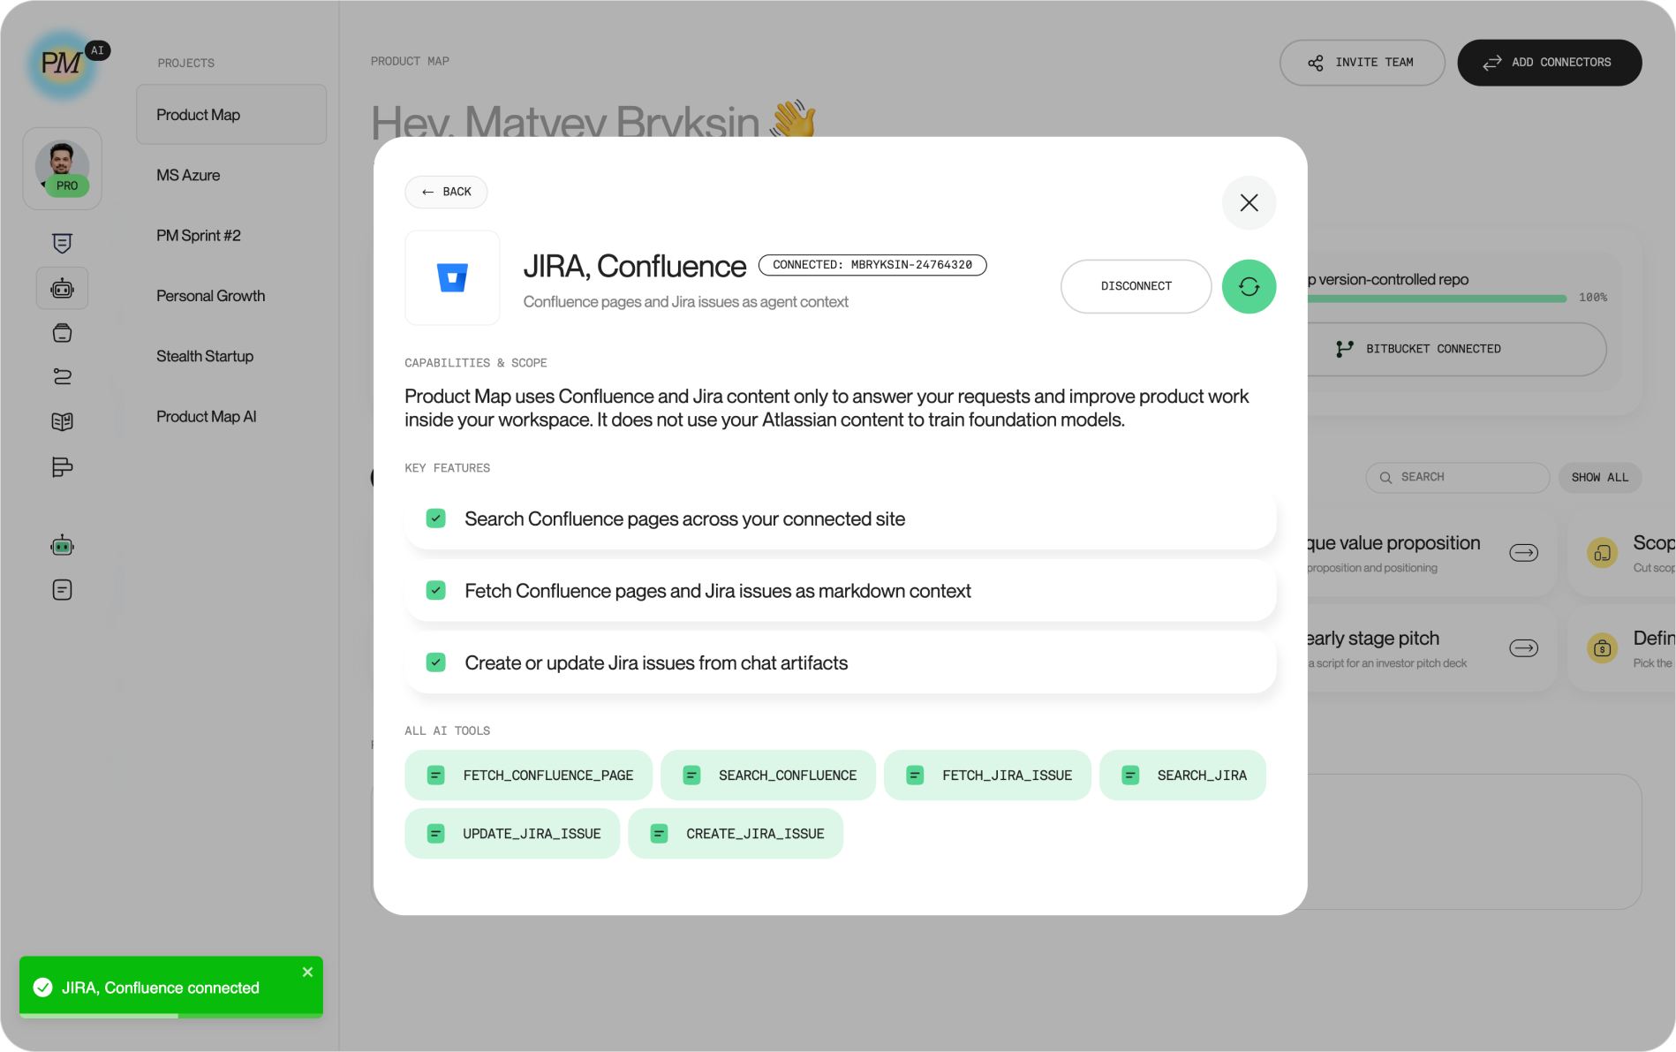Click the roadmap path sidebar icon
Image resolution: width=1676 pixels, height=1052 pixels.
coord(62,377)
